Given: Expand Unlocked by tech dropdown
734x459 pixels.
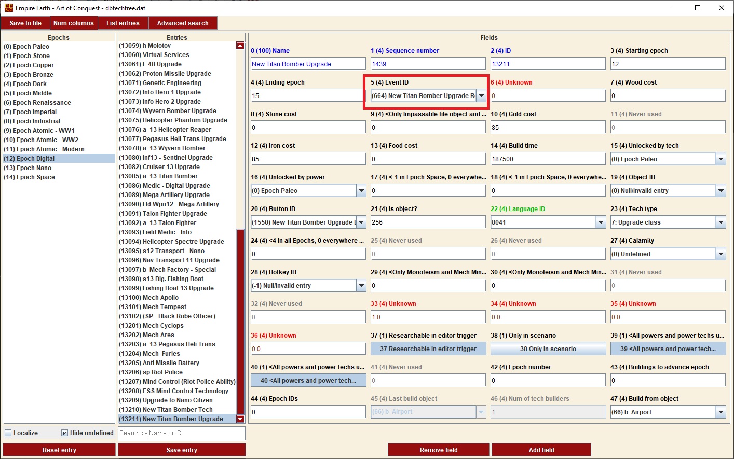Looking at the screenshot, I should [721, 159].
